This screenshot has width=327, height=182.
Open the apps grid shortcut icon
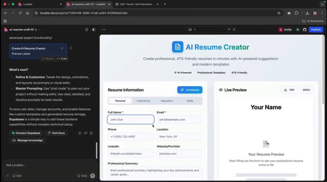pyautogui.click(x=5, y=21)
